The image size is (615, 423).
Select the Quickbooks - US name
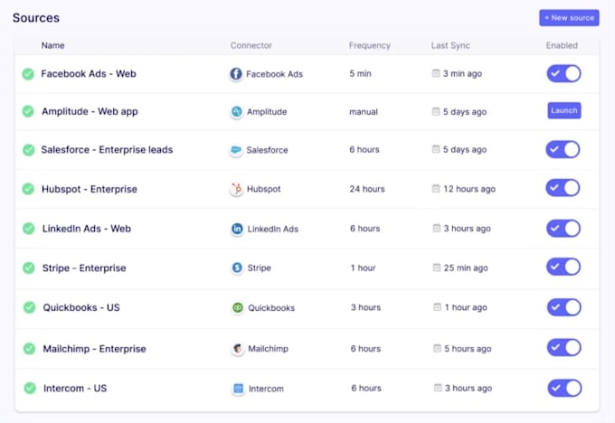(x=81, y=307)
